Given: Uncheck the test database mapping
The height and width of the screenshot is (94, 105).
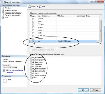Looking at the screenshot, I should [x=33, y=41].
